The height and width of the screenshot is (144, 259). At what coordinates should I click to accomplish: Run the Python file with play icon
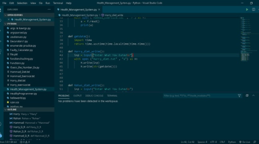coord(247,10)
